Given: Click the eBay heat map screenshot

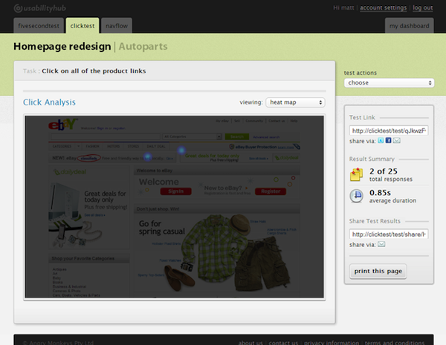Looking at the screenshot, I should point(175,207).
